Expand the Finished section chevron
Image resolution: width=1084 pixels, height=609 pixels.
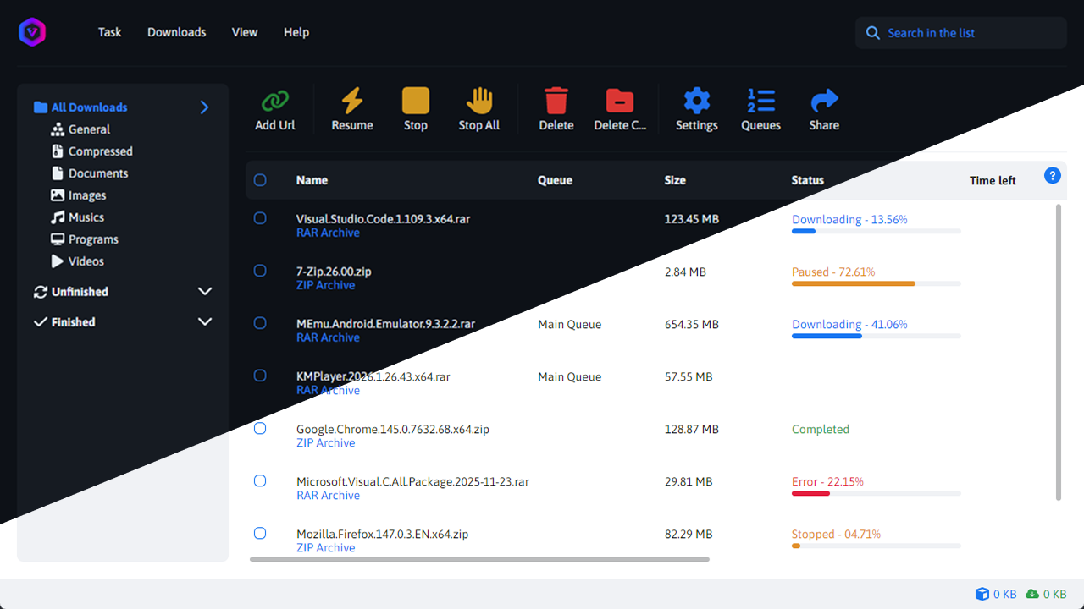click(x=204, y=322)
